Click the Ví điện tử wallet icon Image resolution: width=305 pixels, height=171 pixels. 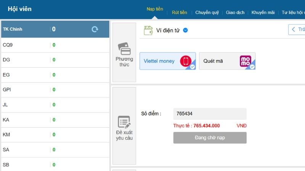(x=148, y=30)
